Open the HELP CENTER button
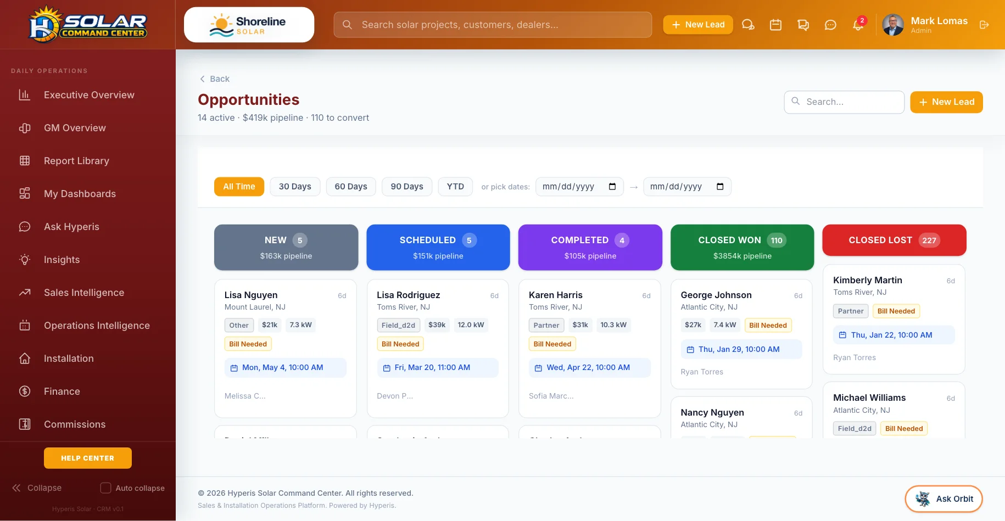The width and height of the screenshot is (1005, 521). pyautogui.click(x=88, y=458)
